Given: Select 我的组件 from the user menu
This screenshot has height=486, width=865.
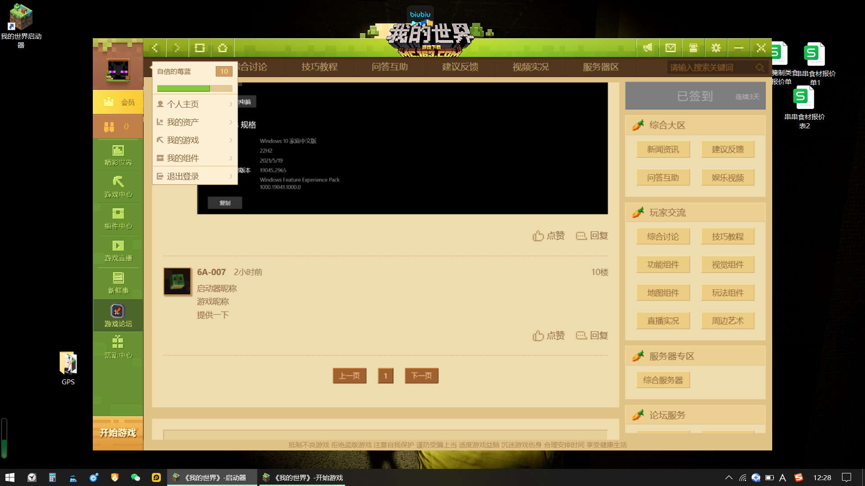Looking at the screenshot, I should pyautogui.click(x=195, y=158).
